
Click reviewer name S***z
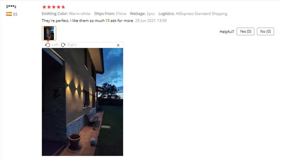11,7
